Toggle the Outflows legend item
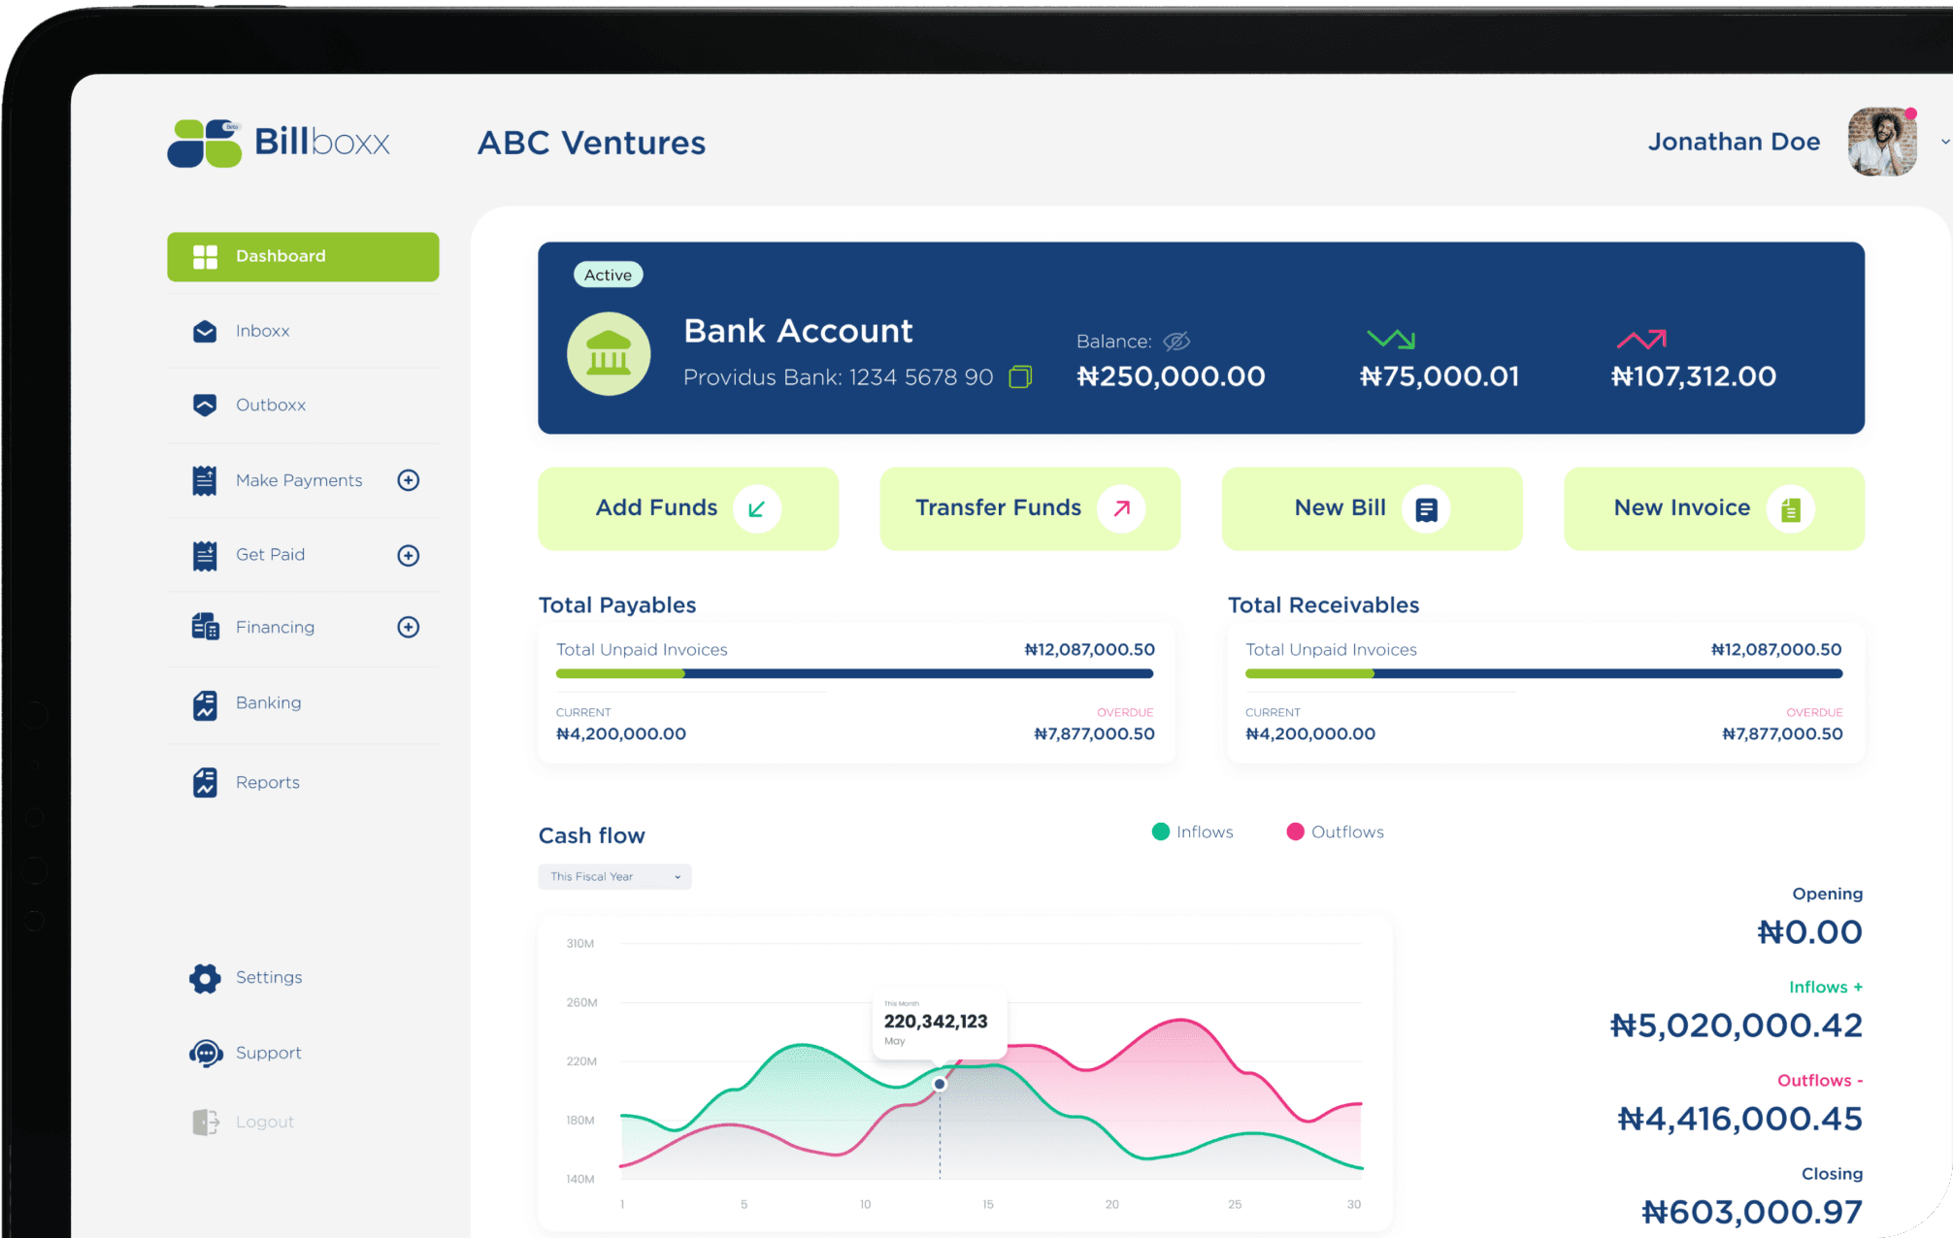Screen dimensions: 1953x1238 (1335, 831)
